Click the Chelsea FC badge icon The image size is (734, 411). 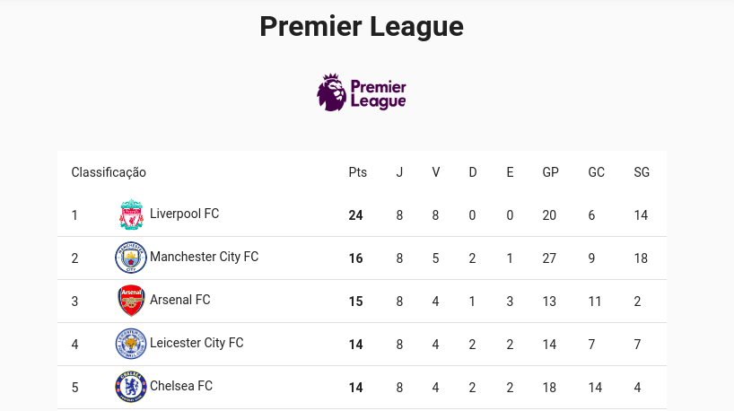(x=131, y=387)
